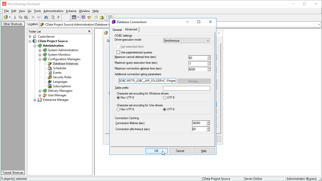Image resolution: width=322 pixels, height=181 pixels.
Task: Switch to the General tab
Action: (x=117, y=29)
